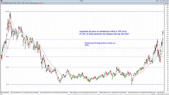Viewport: 169px width, 95px height.
Task: Click the 0.0% Fibonacci level label
Action: pos(8,84)
